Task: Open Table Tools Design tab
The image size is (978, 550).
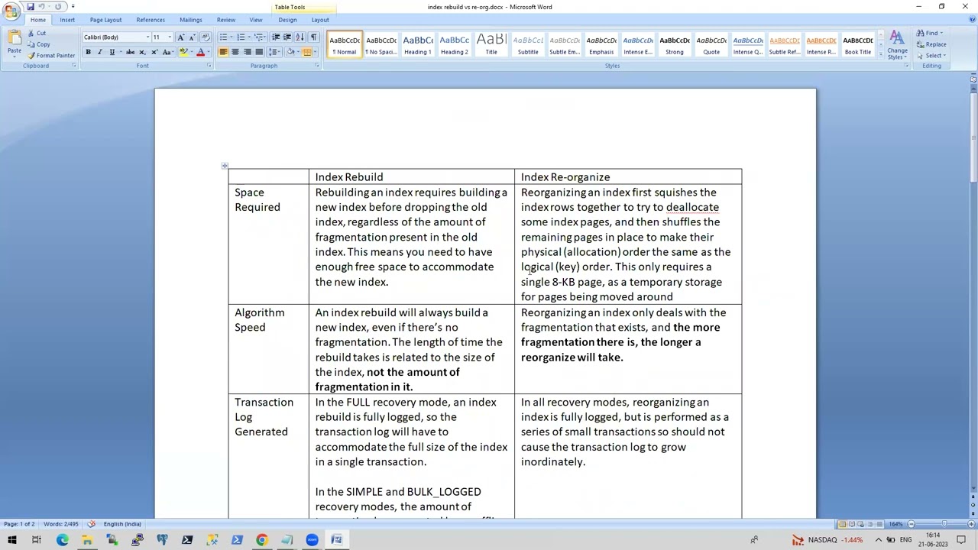Action: point(287,20)
